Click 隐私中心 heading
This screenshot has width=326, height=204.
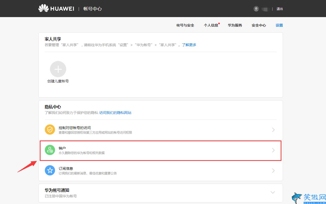[x=53, y=107]
